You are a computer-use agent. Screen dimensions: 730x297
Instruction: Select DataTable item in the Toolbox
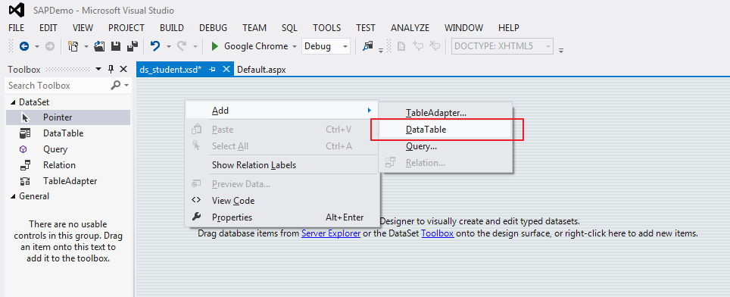tap(68, 133)
